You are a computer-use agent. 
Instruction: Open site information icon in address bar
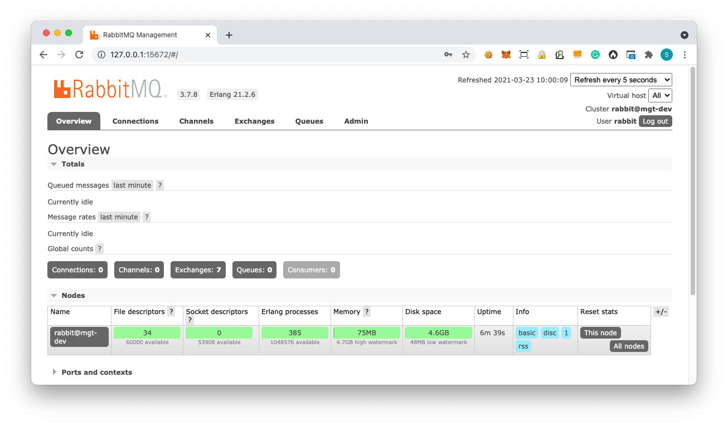(x=101, y=55)
